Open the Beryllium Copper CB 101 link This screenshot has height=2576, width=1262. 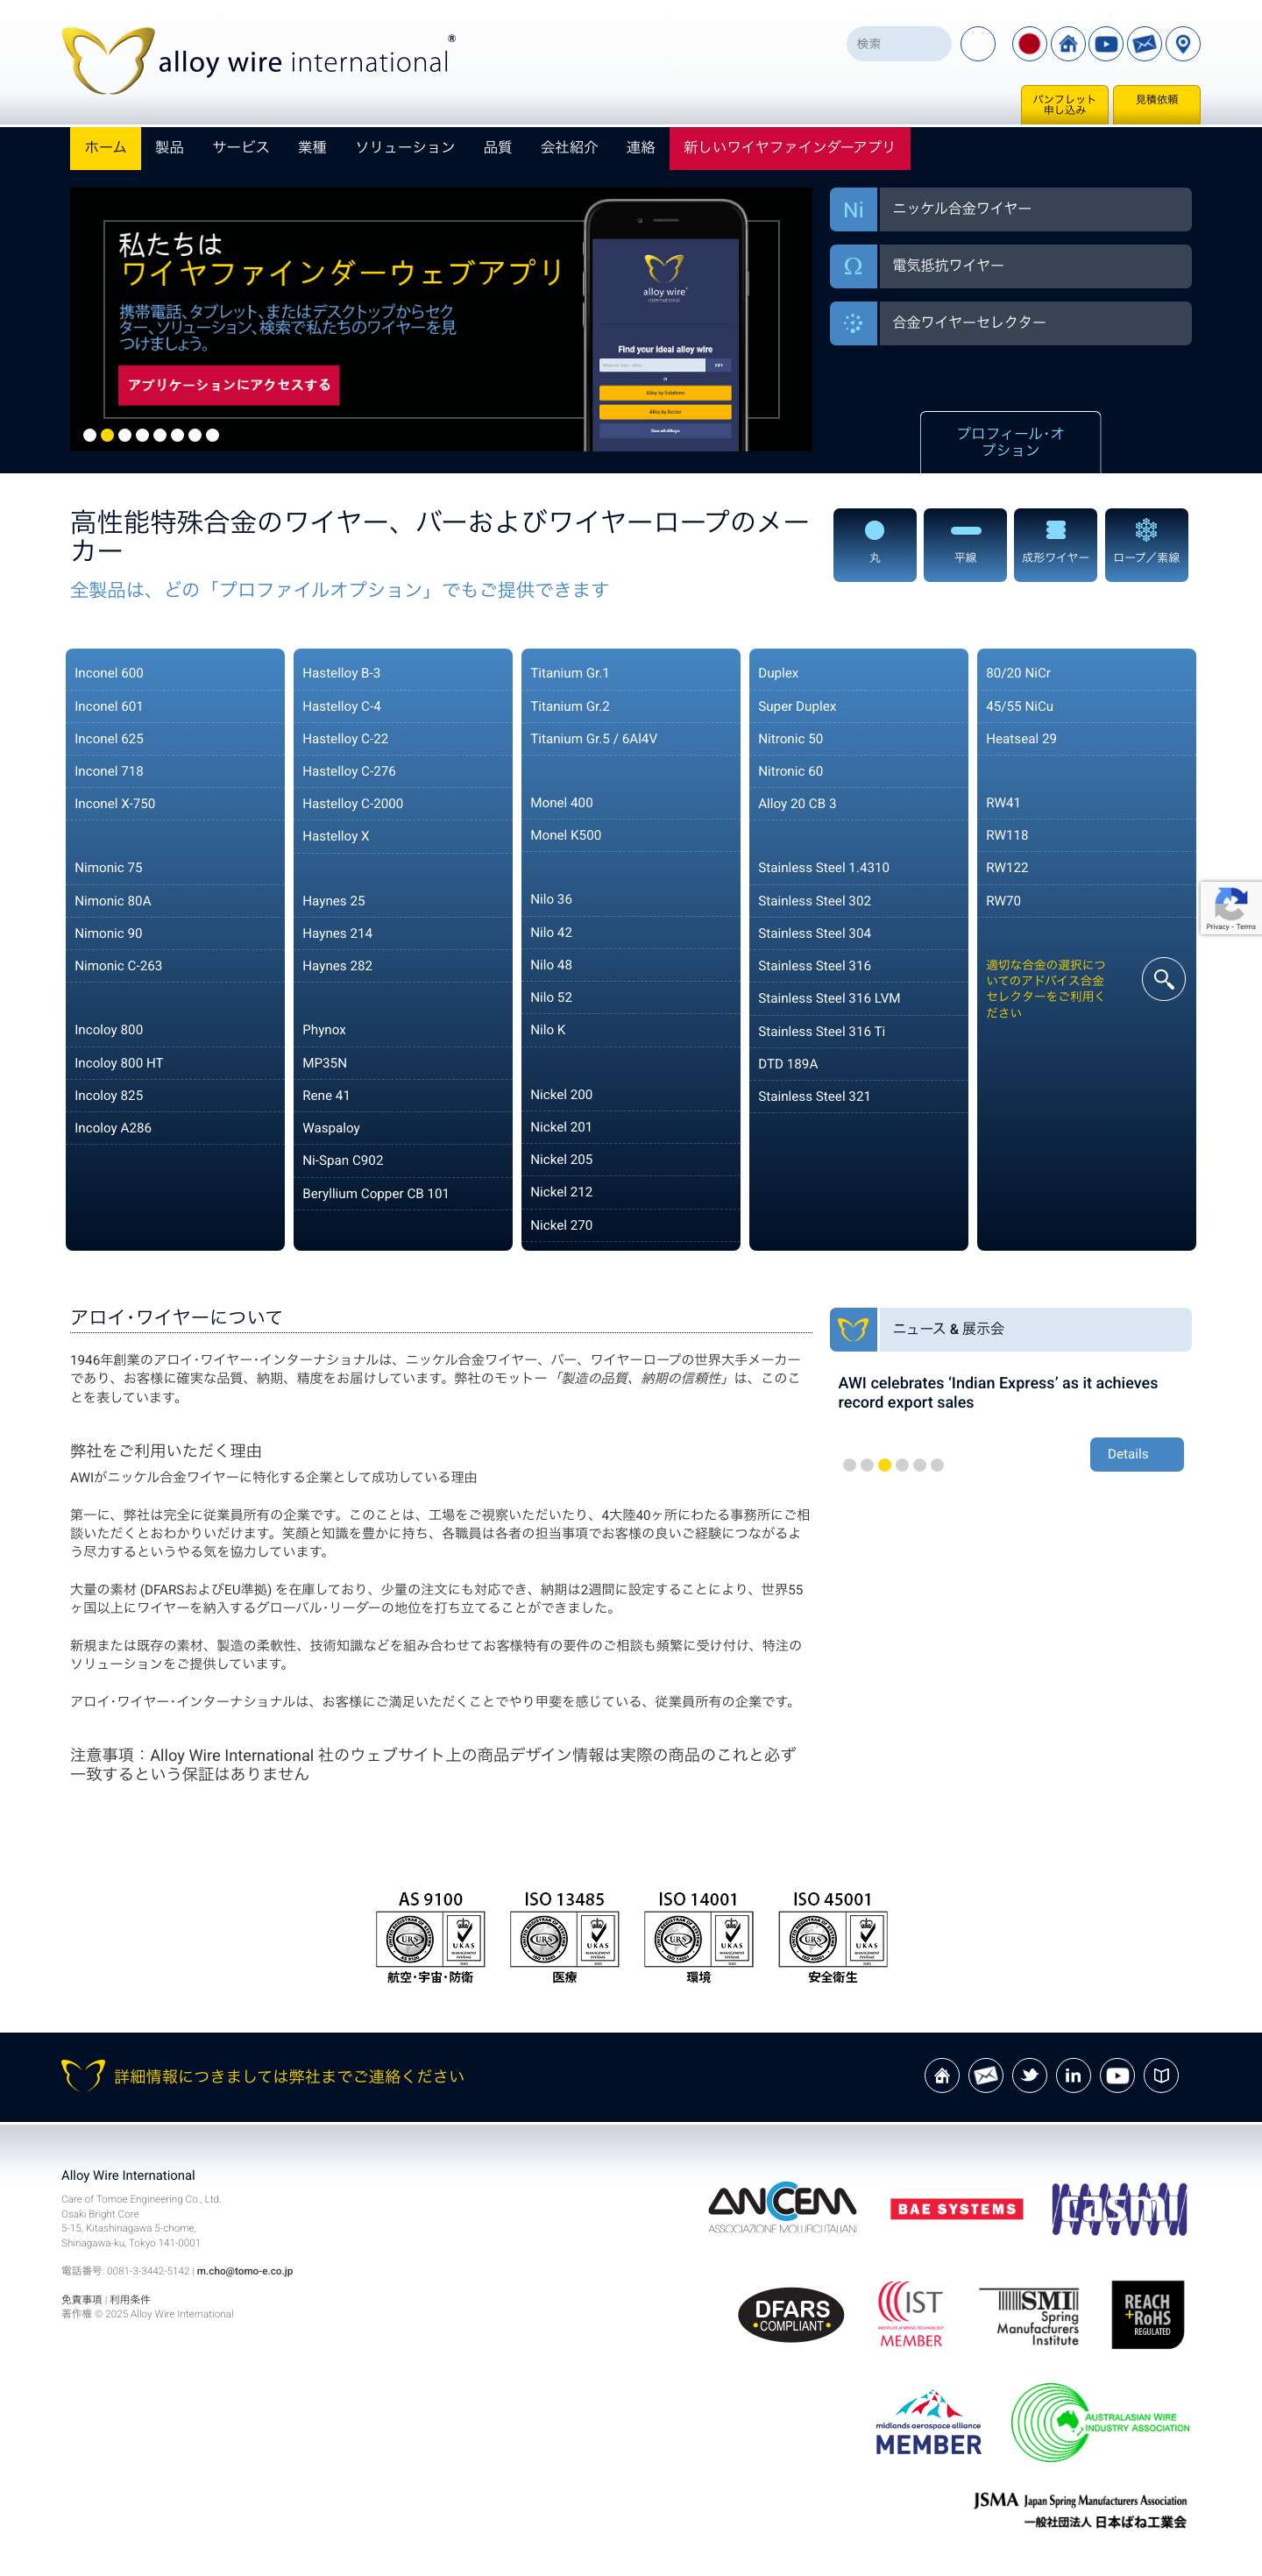[403, 1193]
